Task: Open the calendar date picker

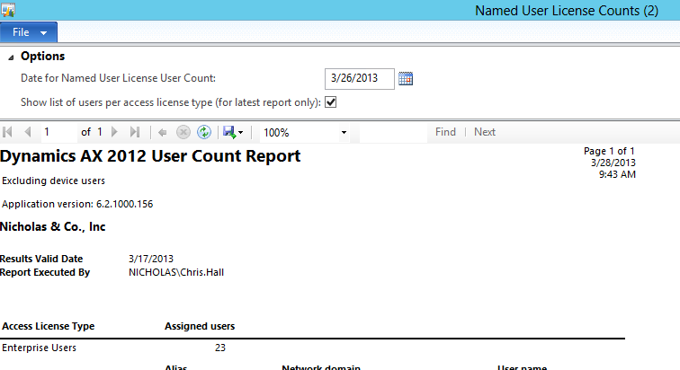Action: (x=406, y=78)
